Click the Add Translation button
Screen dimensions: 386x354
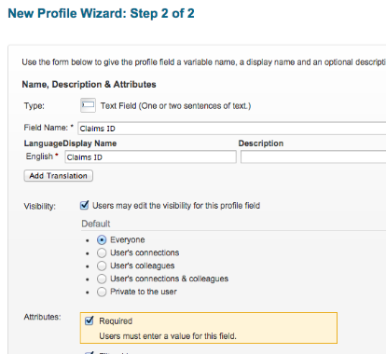point(59,176)
